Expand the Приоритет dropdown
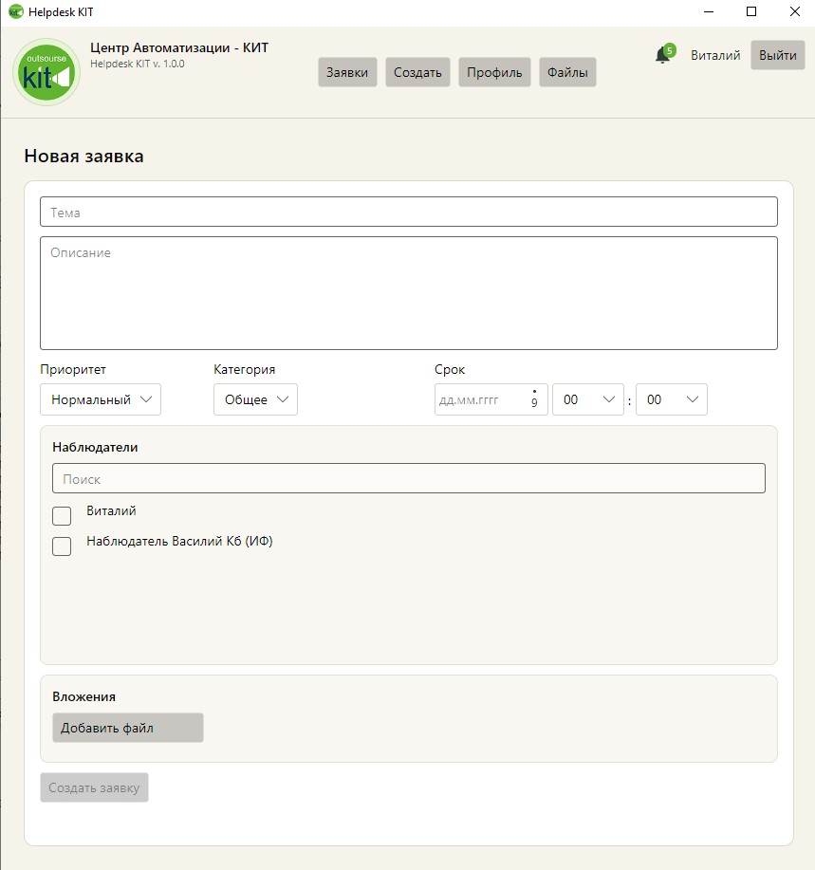The height and width of the screenshot is (870, 815). point(101,399)
